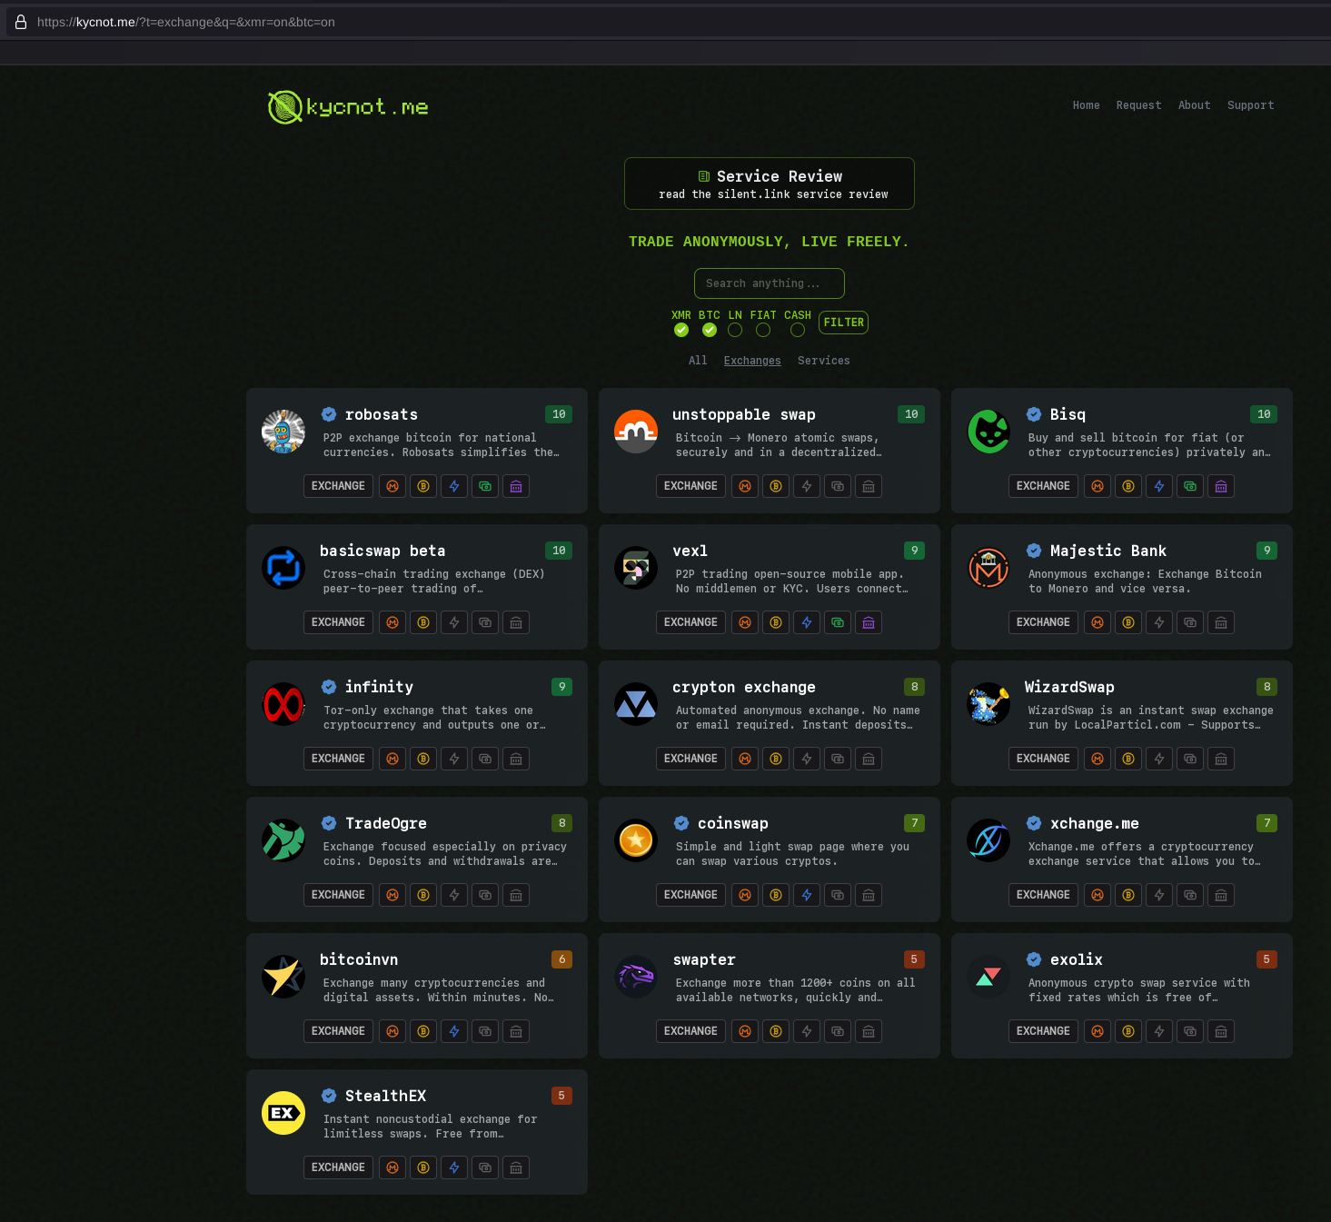Open the About nav link
The width and height of the screenshot is (1331, 1222).
1194,105
